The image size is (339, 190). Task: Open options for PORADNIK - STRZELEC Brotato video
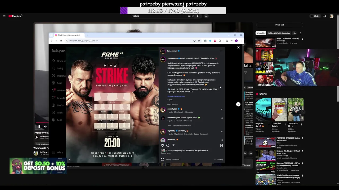(302, 138)
